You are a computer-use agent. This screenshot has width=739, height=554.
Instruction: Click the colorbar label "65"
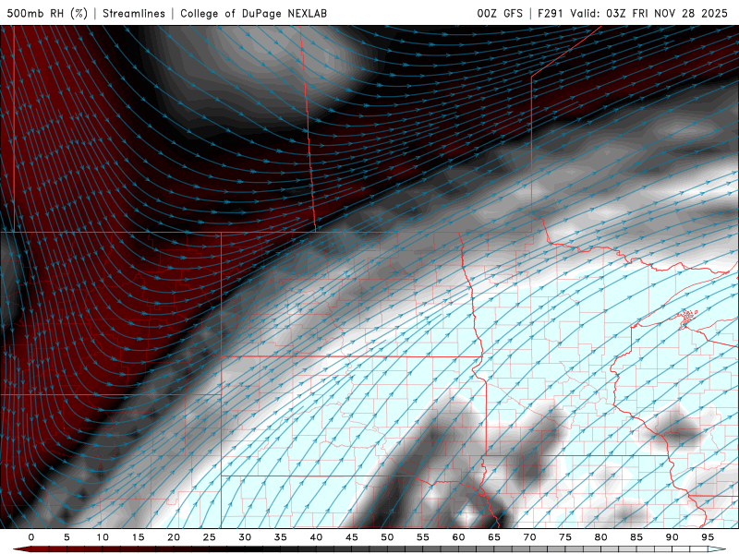click(494, 537)
